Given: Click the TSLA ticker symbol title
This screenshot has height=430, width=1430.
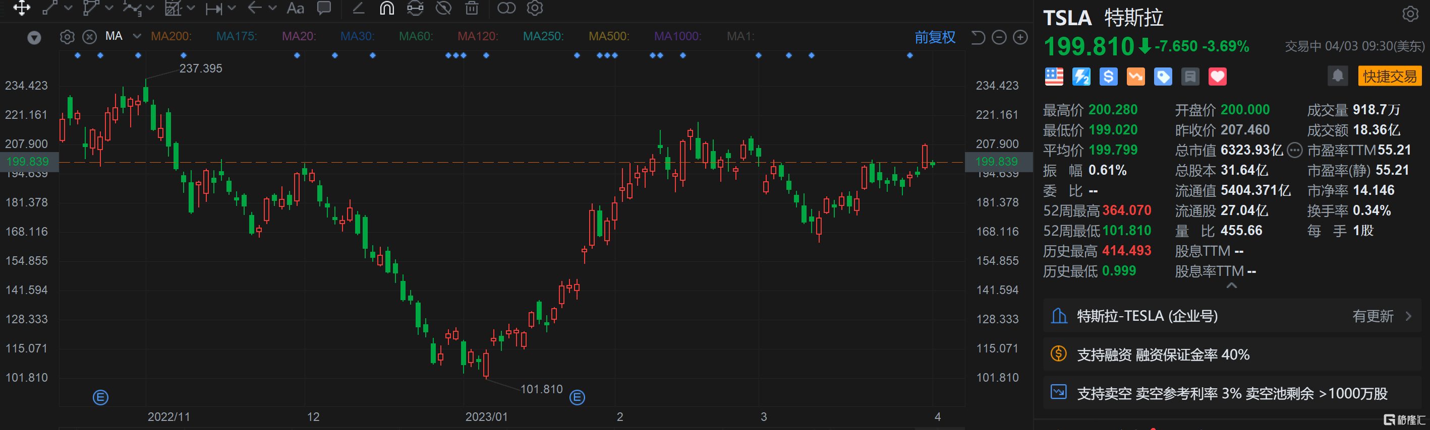Looking at the screenshot, I should (x=1067, y=18).
